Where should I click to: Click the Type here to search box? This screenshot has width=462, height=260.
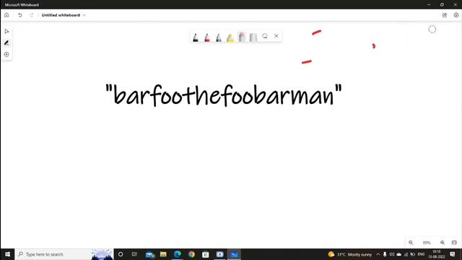coord(64,254)
